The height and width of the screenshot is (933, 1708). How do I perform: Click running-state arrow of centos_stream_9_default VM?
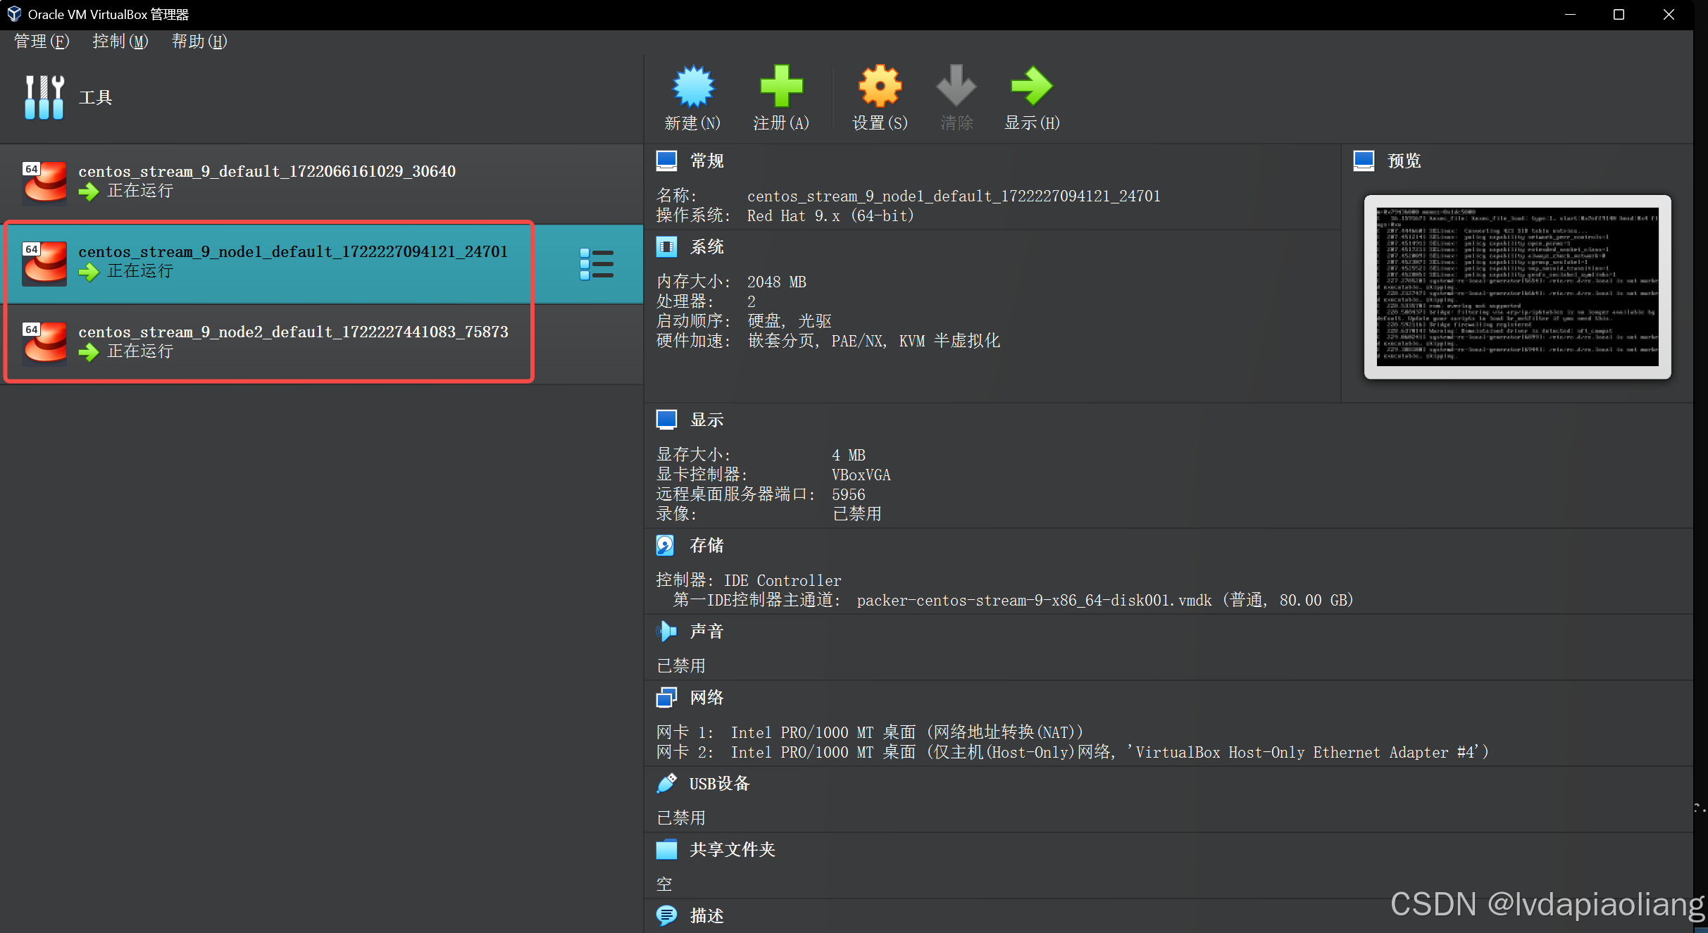point(89,192)
